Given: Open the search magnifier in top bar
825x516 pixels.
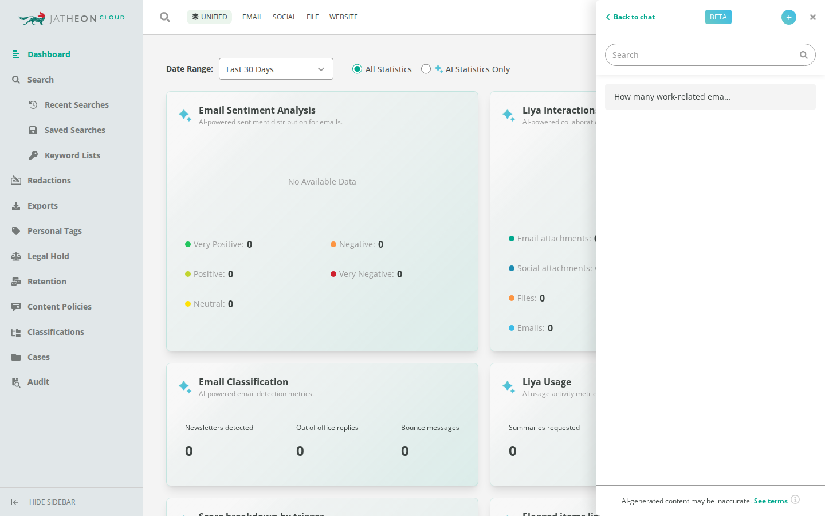Looking at the screenshot, I should click(x=165, y=17).
